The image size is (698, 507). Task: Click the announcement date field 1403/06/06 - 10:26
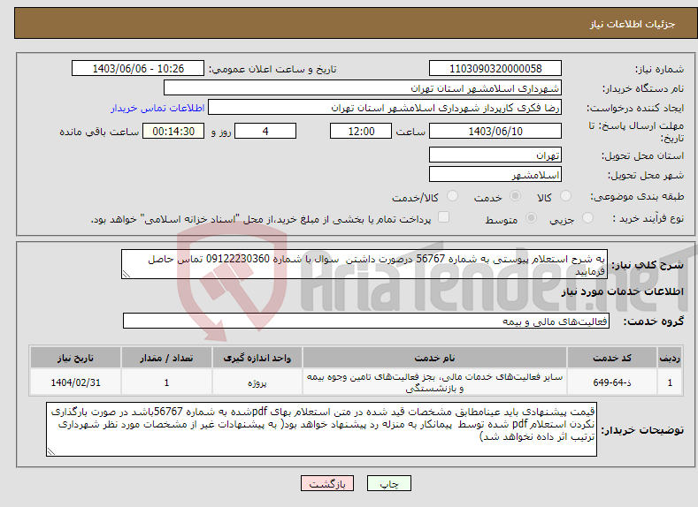(x=138, y=68)
